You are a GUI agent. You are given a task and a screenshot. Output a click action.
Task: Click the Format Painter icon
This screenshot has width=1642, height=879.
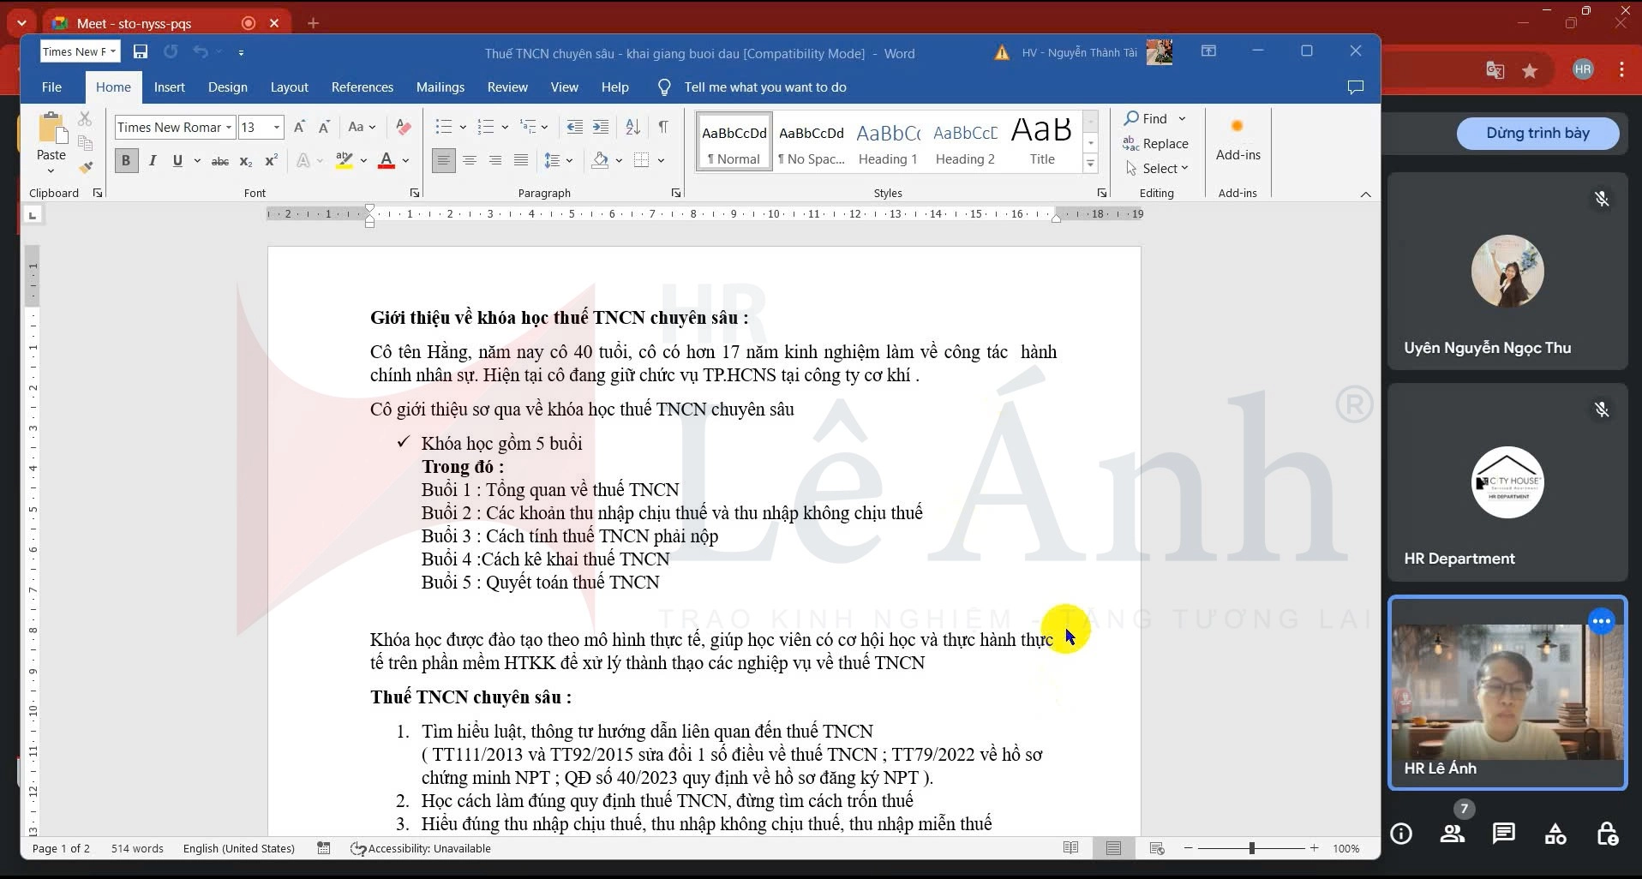click(x=85, y=167)
